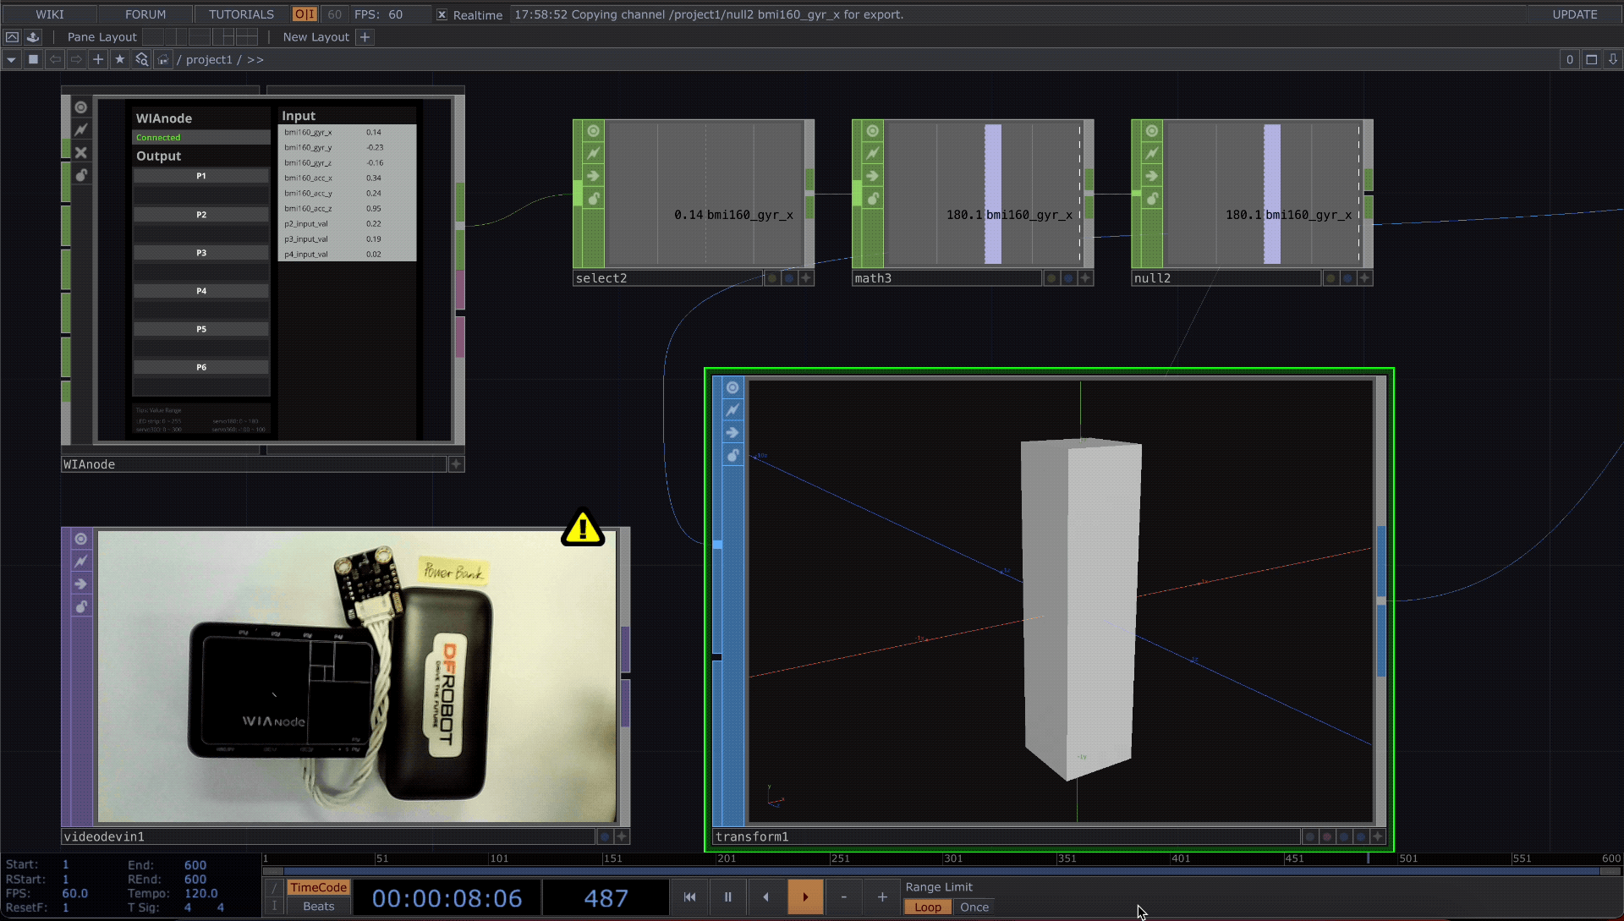Expand the plus on the videodevin1 node footer
The width and height of the screenshot is (1624, 921).
click(622, 836)
